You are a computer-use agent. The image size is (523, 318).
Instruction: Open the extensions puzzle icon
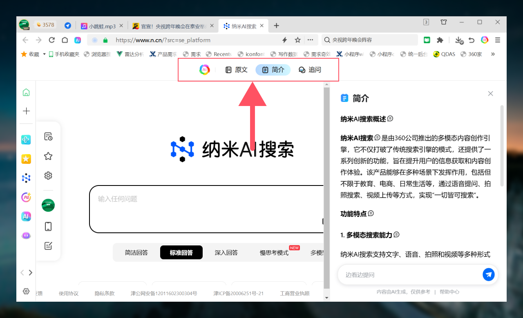click(440, 40)
